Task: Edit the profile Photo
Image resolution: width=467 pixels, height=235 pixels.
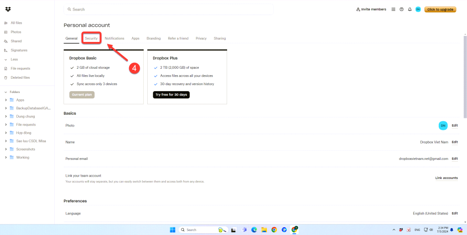Action: (455, 126)
